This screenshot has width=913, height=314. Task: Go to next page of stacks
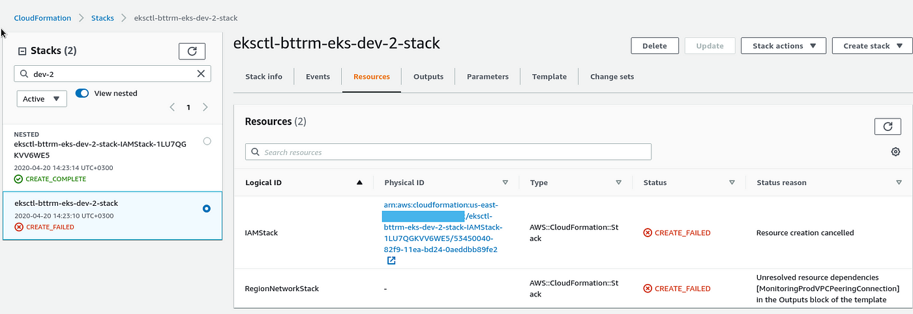click(x=205, y=107)
